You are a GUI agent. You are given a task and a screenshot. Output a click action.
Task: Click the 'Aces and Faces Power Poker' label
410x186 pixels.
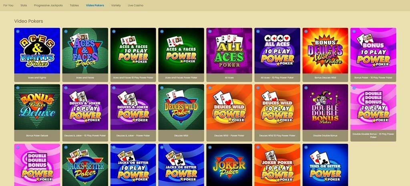[x=181, y=77]
